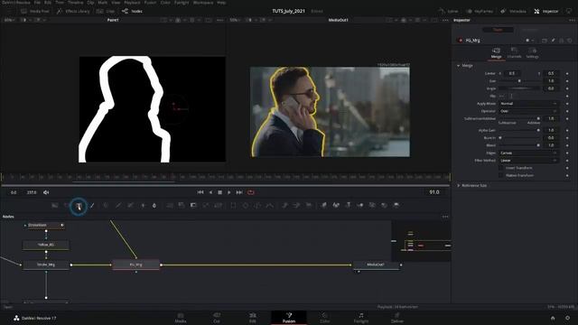Switch to the Edit page

(253, 318)
